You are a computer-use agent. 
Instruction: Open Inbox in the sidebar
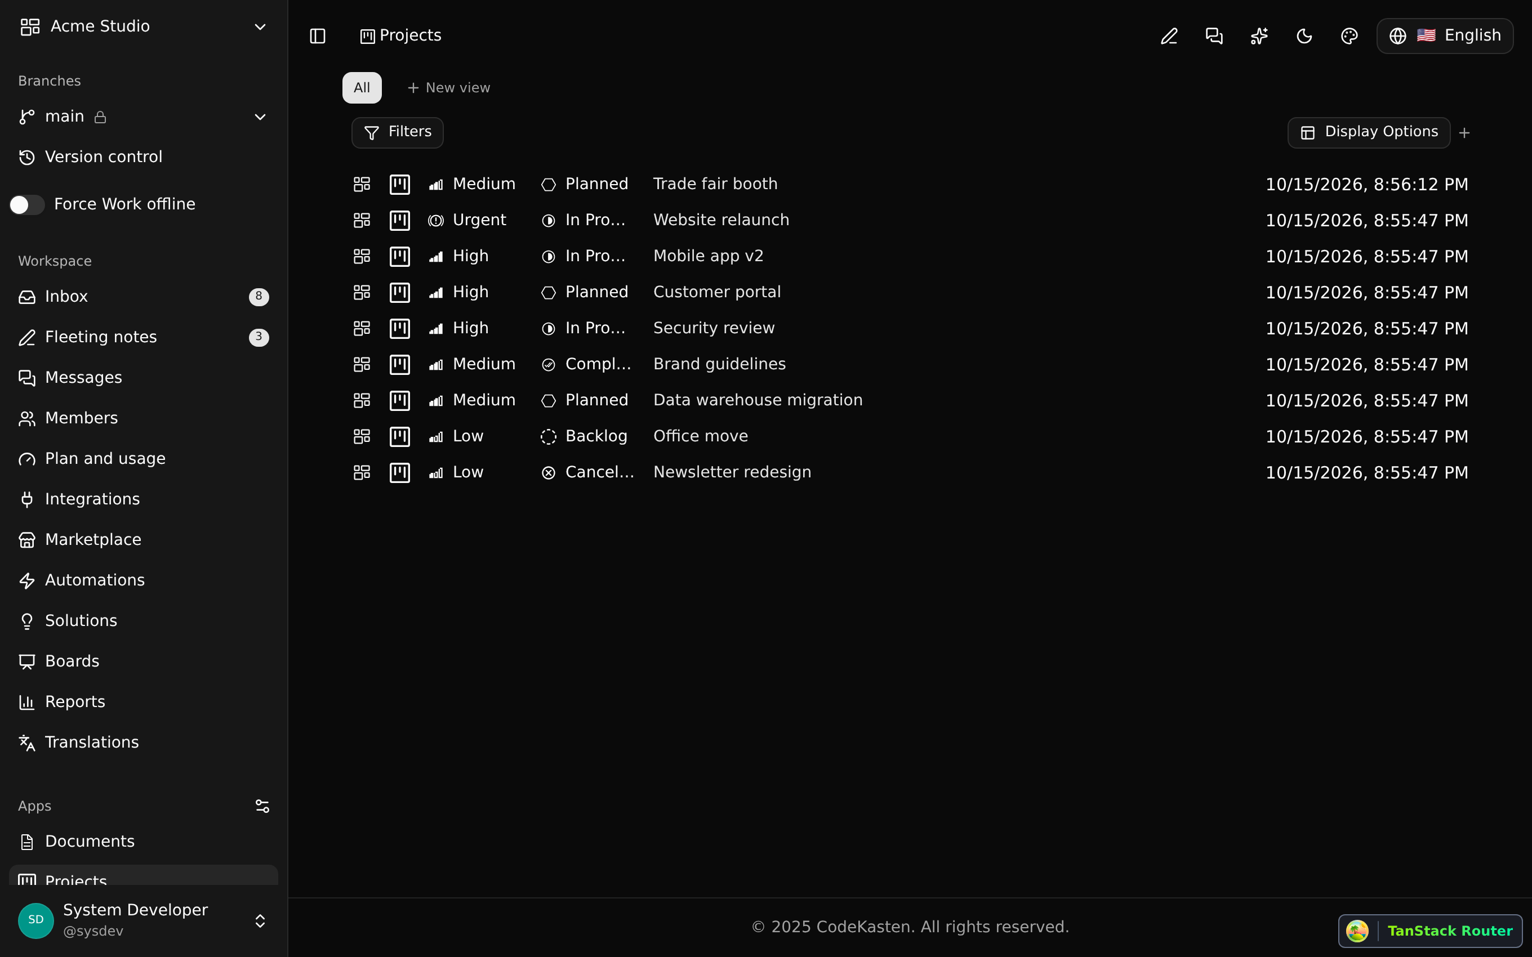tap(143, 296)
